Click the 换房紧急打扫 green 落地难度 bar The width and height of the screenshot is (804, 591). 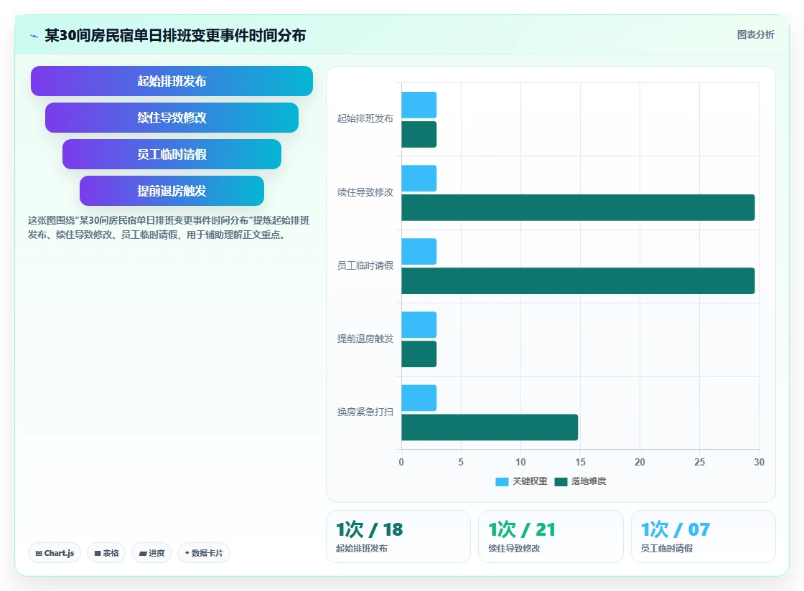pos(490,427)
